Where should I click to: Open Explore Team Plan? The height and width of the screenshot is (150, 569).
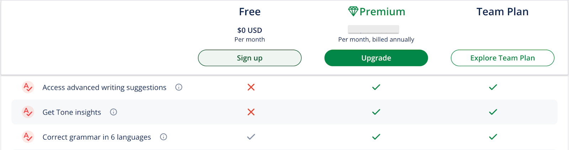point(502,58)
